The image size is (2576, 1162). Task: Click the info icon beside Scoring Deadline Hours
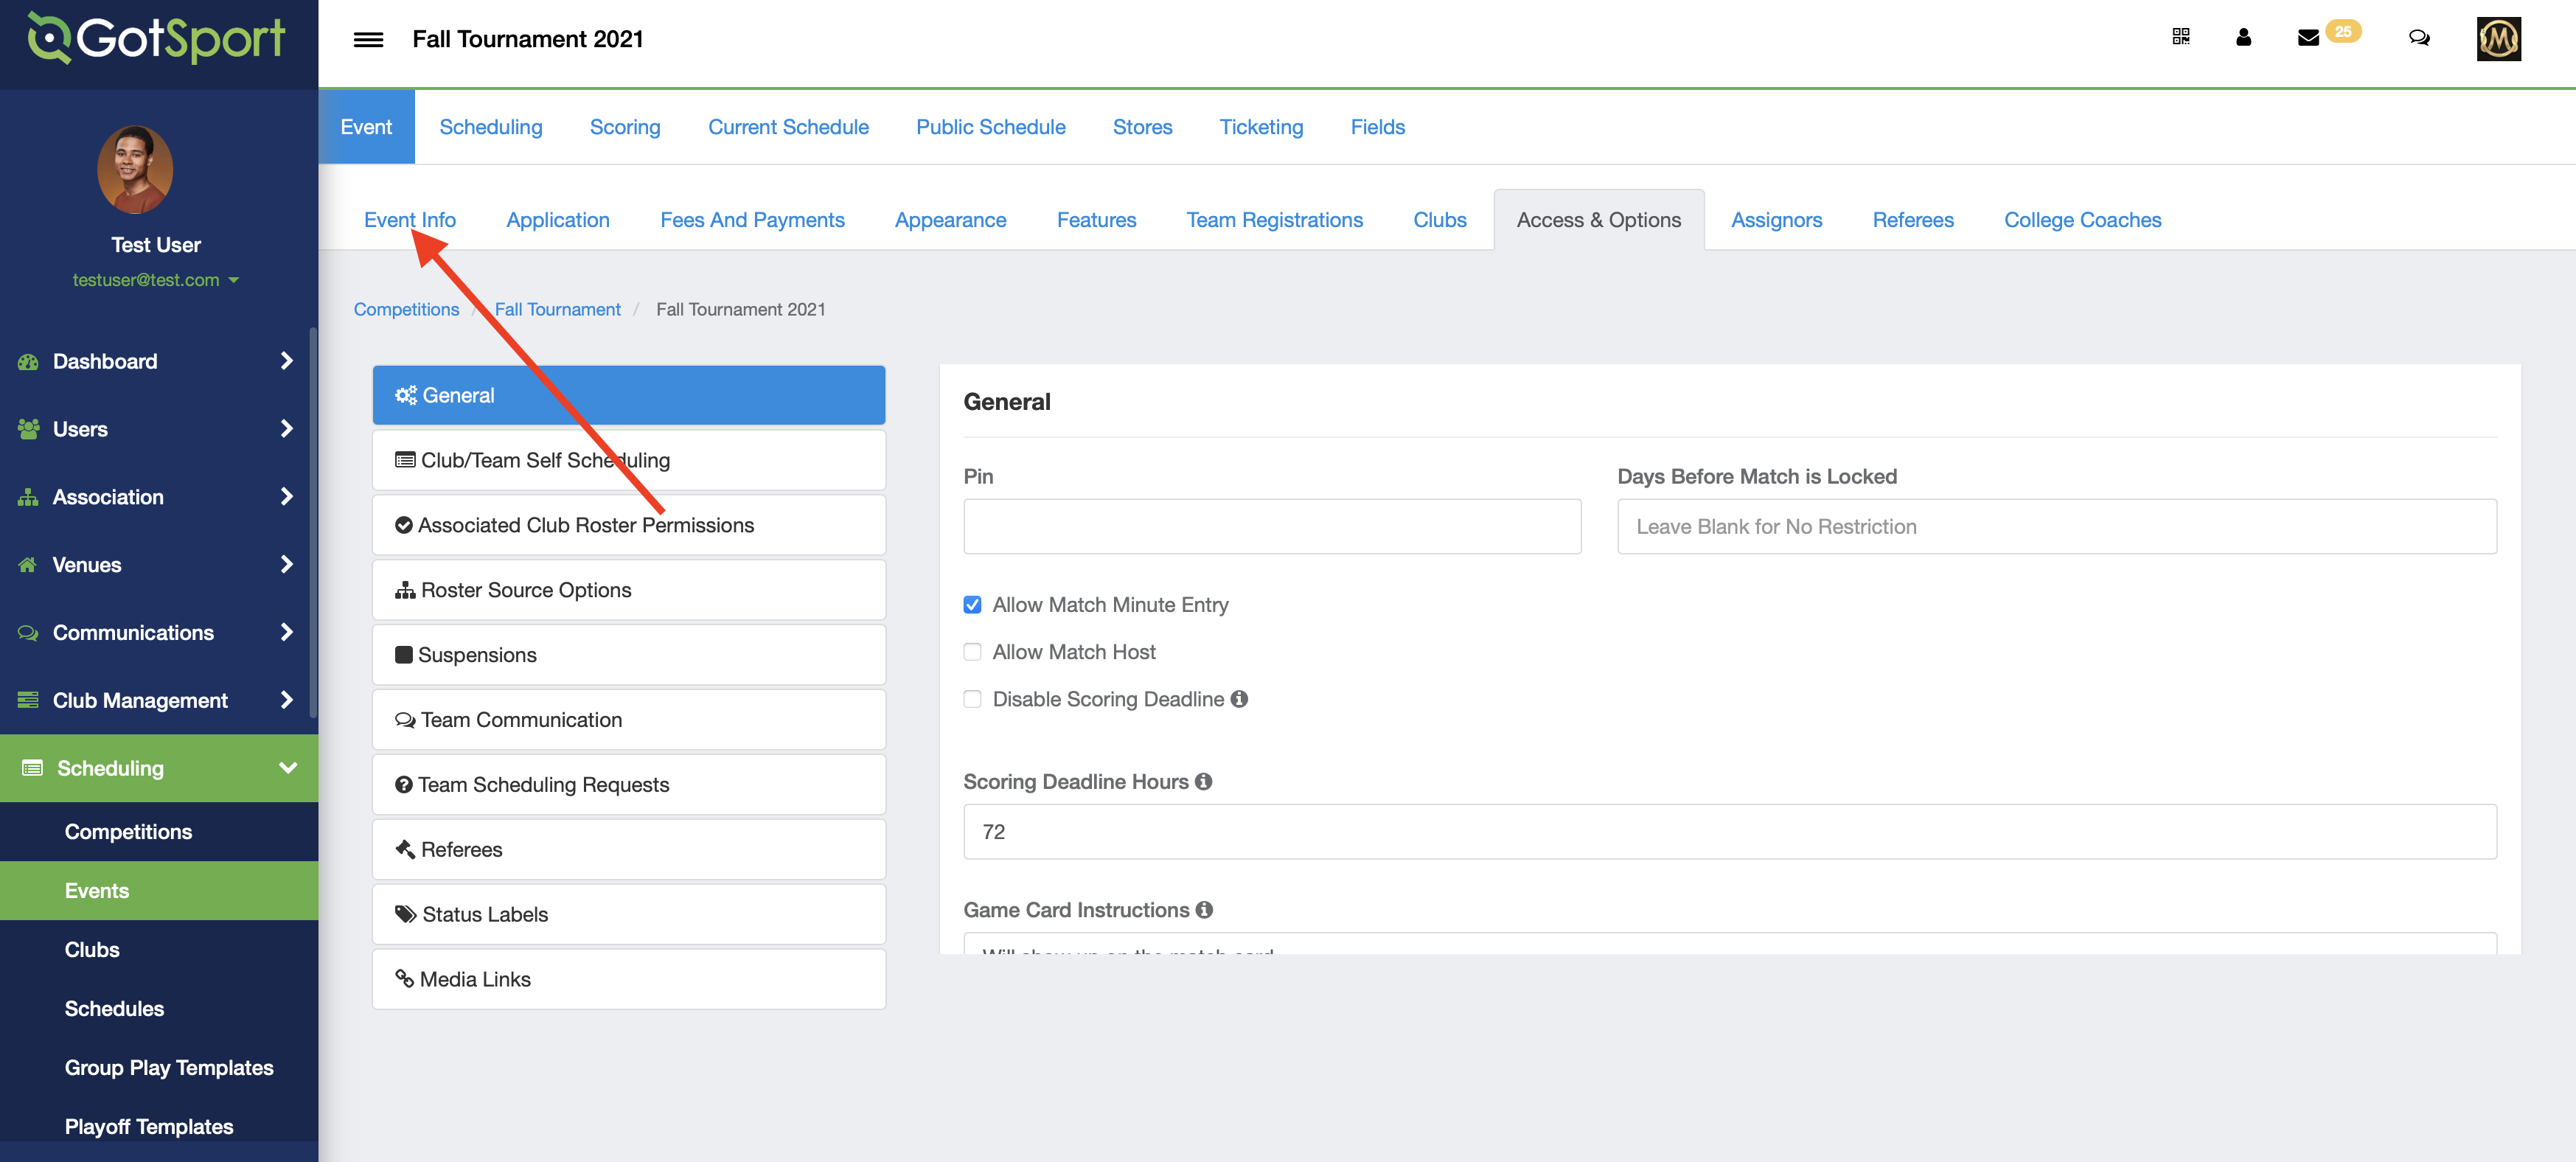click(1203, 781)
